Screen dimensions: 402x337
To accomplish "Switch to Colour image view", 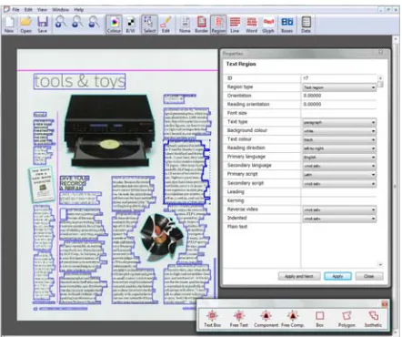I will point(114,25).
